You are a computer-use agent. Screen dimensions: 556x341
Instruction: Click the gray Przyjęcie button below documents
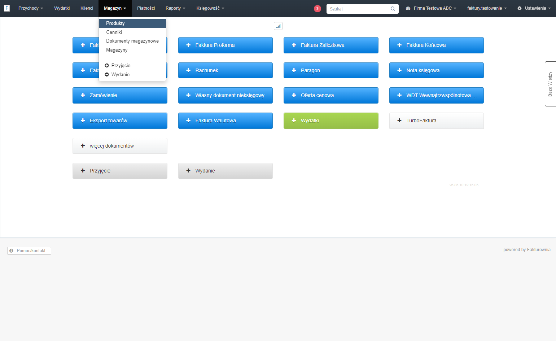120,171
